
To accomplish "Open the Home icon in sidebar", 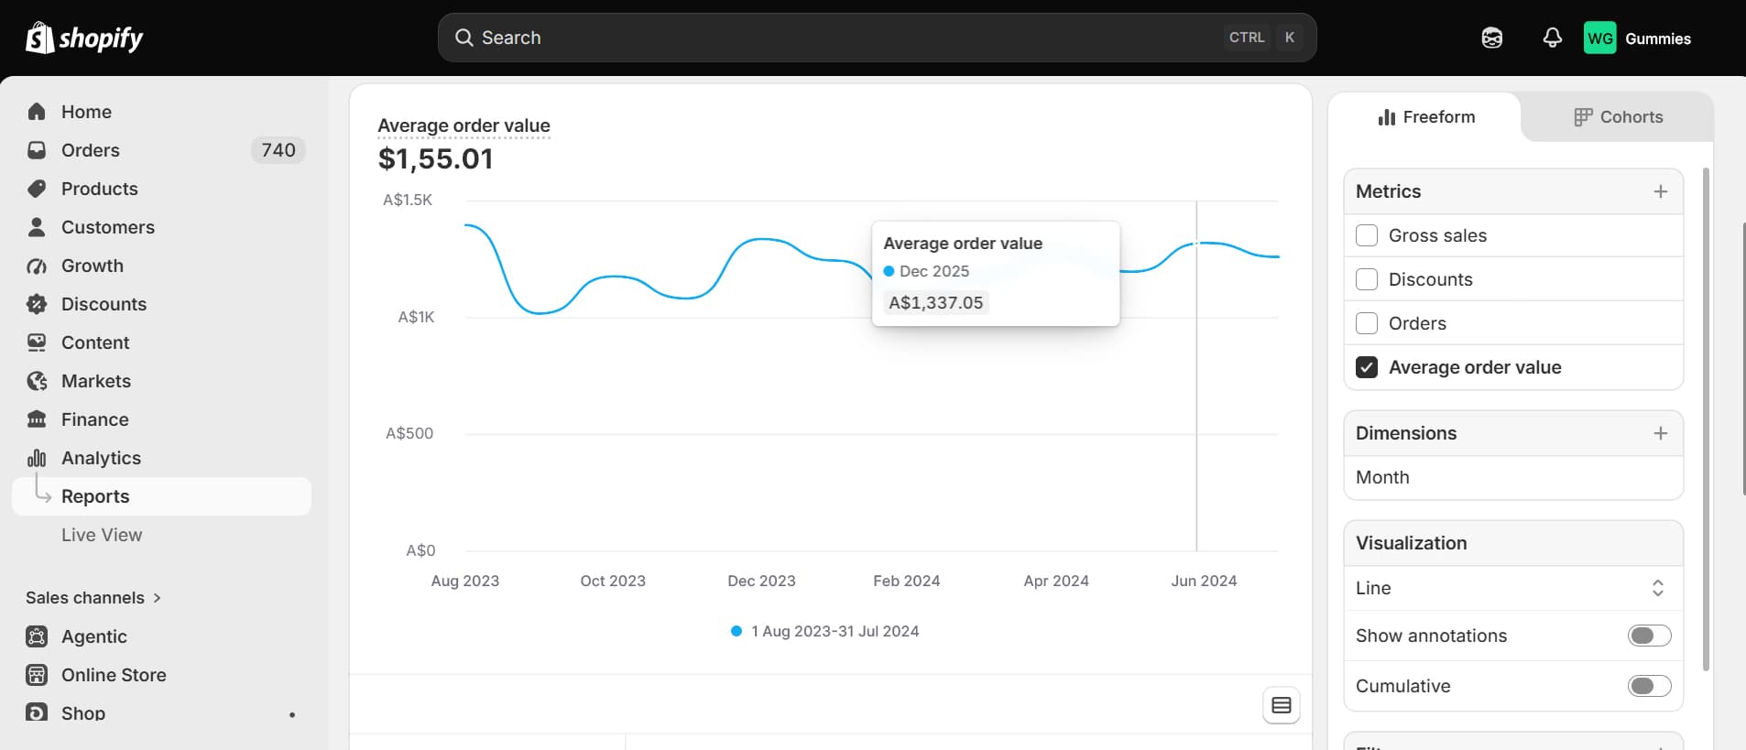I will tap(37, 112).
